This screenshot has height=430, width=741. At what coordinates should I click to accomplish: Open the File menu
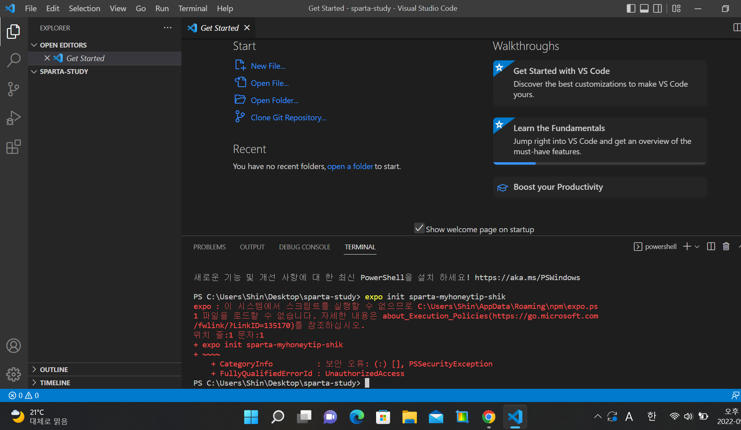pyautogui.click(x=31, y=8)
